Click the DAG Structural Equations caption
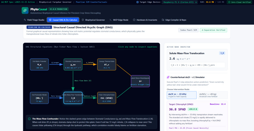 click(x=60, y=47)
